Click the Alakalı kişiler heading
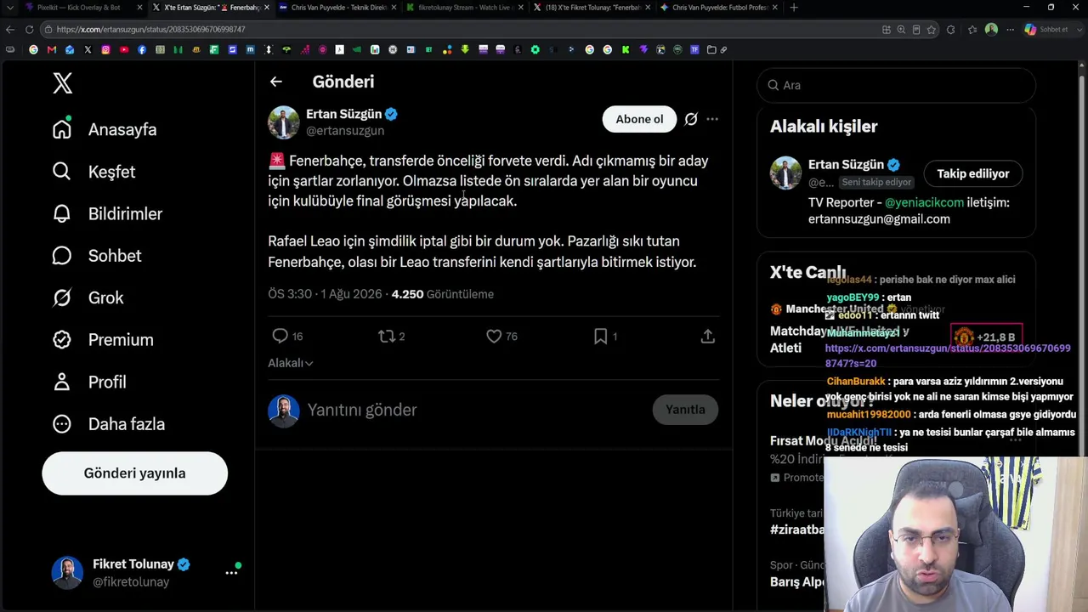1088x612 pixels. click(824, 127)
